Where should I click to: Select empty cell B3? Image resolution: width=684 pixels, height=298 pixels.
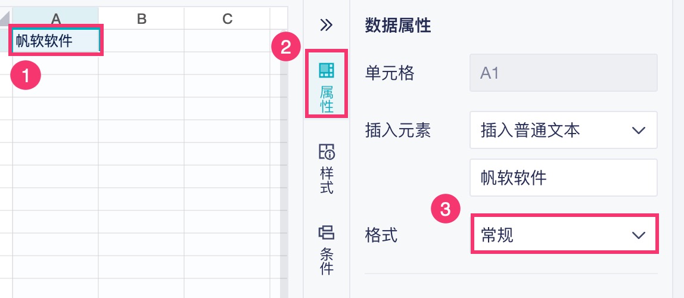141,86
